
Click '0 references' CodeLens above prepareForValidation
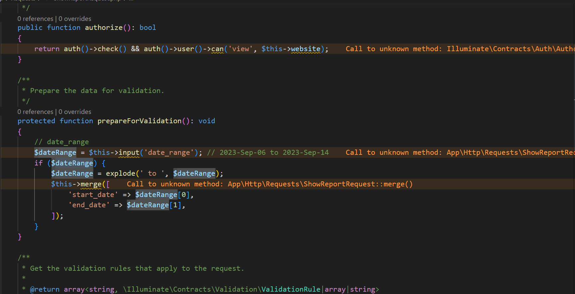(x=35, y=112)
